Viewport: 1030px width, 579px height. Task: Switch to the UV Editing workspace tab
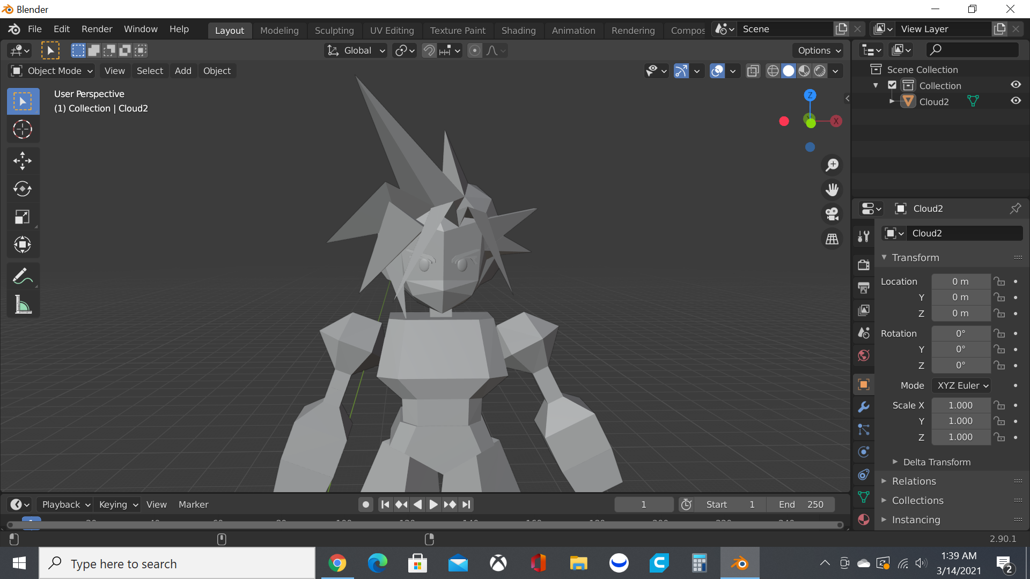pos(392,31)
